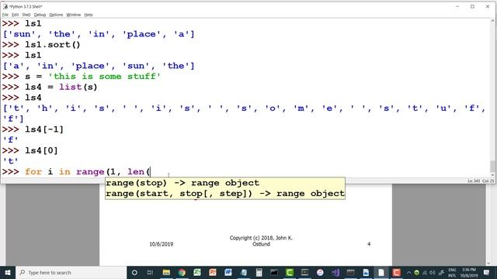Click the string 'this is some stuff'
This screenshot has width=497, height=279.
tap(104, 77)
